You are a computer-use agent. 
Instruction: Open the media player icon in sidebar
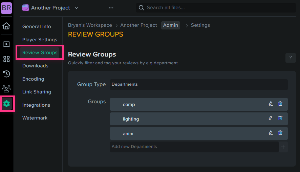tap(6, 44)
